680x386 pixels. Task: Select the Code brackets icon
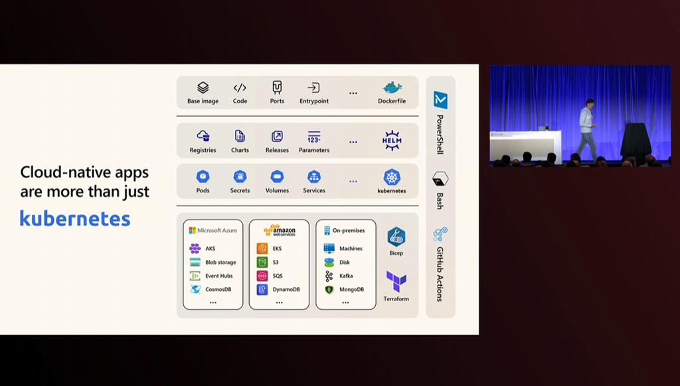[x=240, y=88]
